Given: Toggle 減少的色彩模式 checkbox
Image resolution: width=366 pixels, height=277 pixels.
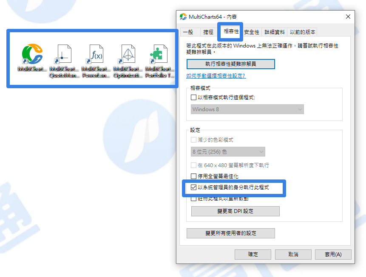Looking at the screenshot, I should coord(193,140).
